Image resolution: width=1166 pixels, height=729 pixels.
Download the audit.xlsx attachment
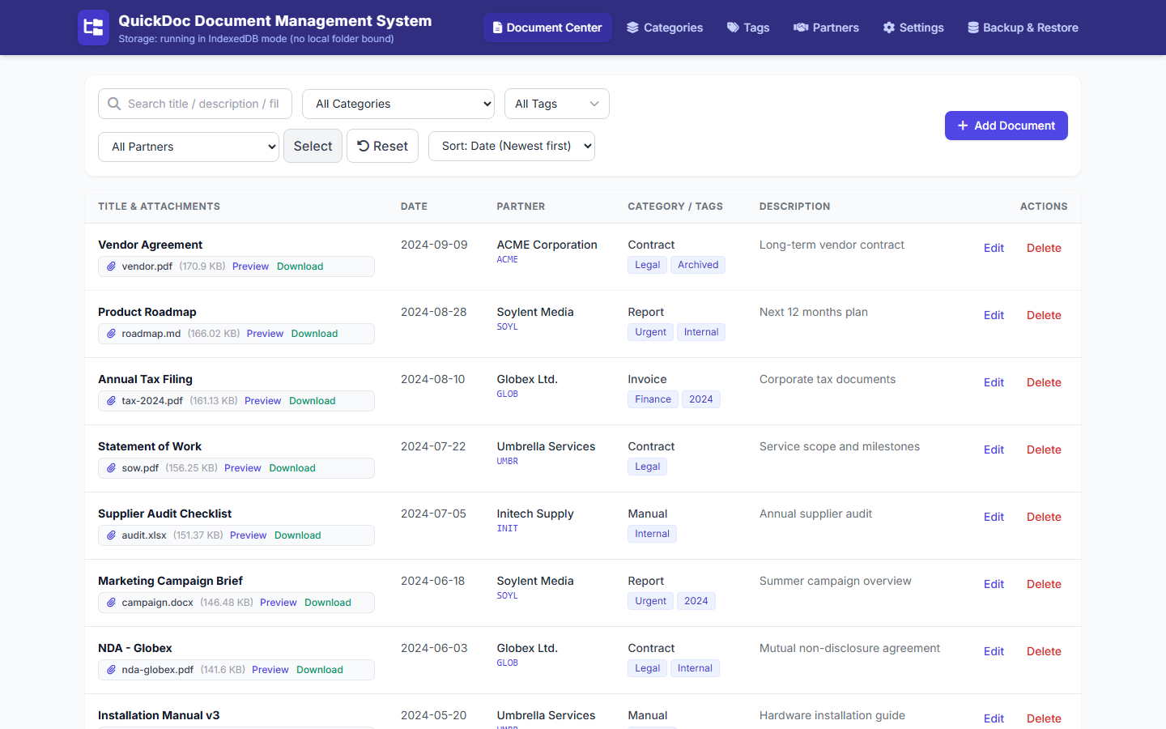coord(297,535)
